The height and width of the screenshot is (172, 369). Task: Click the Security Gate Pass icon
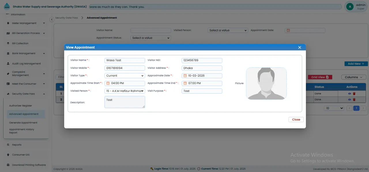point(8,94)
